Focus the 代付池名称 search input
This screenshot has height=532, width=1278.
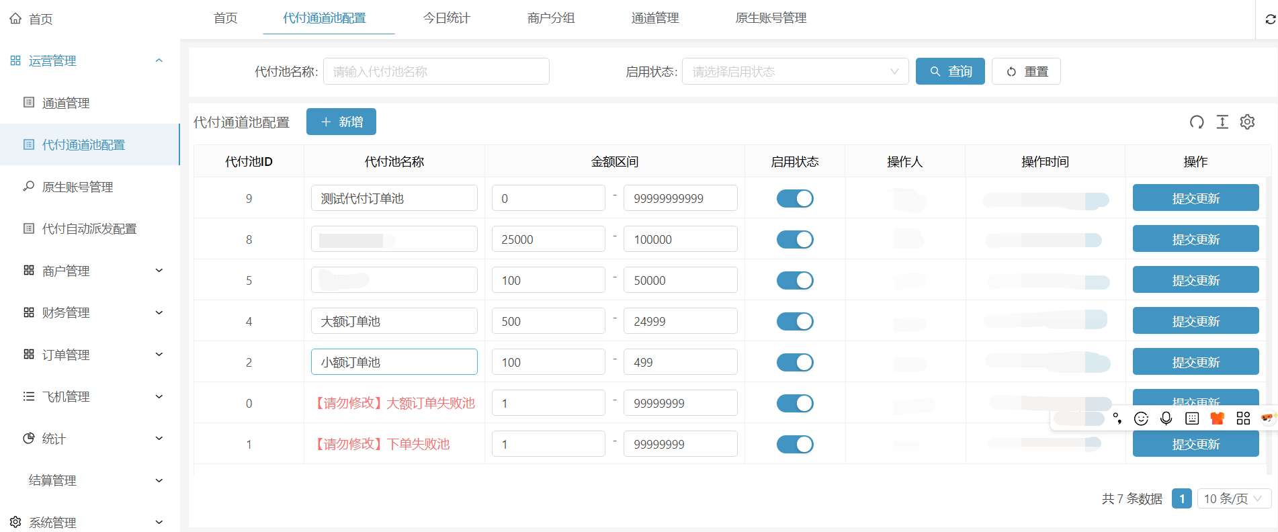coord(436,71)
